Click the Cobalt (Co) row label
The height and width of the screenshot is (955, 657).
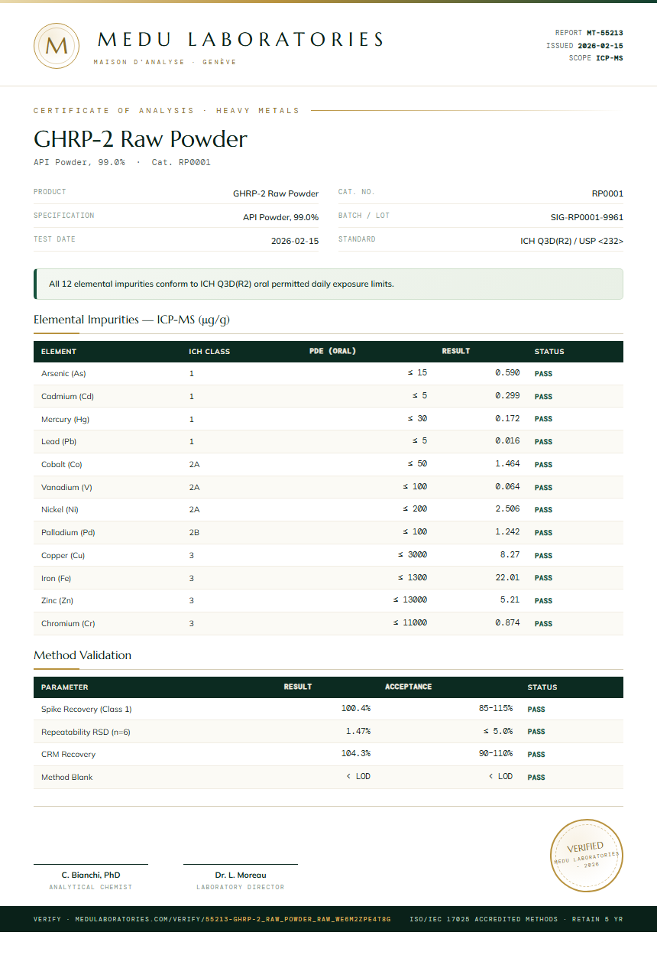(x=62, y=465)
